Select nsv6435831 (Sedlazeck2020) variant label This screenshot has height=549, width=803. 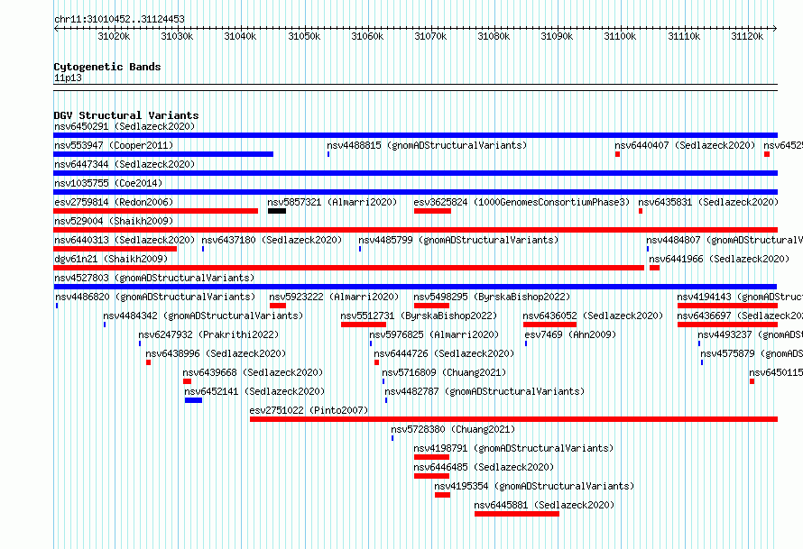(708, 202)
